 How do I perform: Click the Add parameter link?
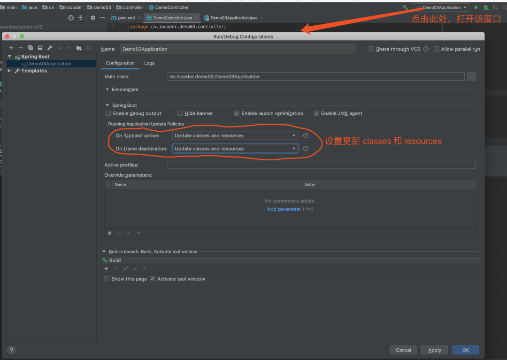(284, 209)
